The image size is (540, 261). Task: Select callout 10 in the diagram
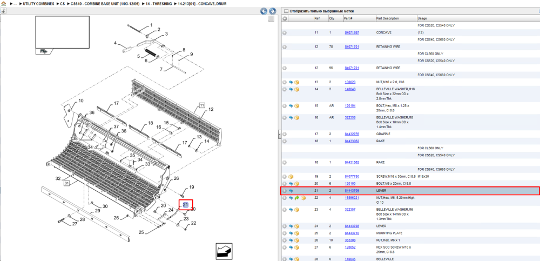pyautogui.click(x=81, y=101)
